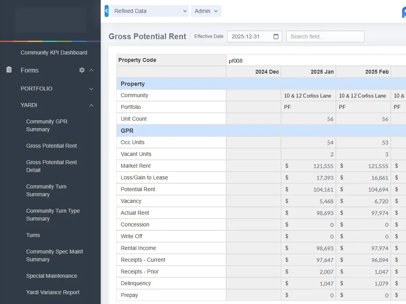Screen dimensions: 406x304
Task: Click 2025 Feb Potential Rent value 104,694
Action: 378,190
